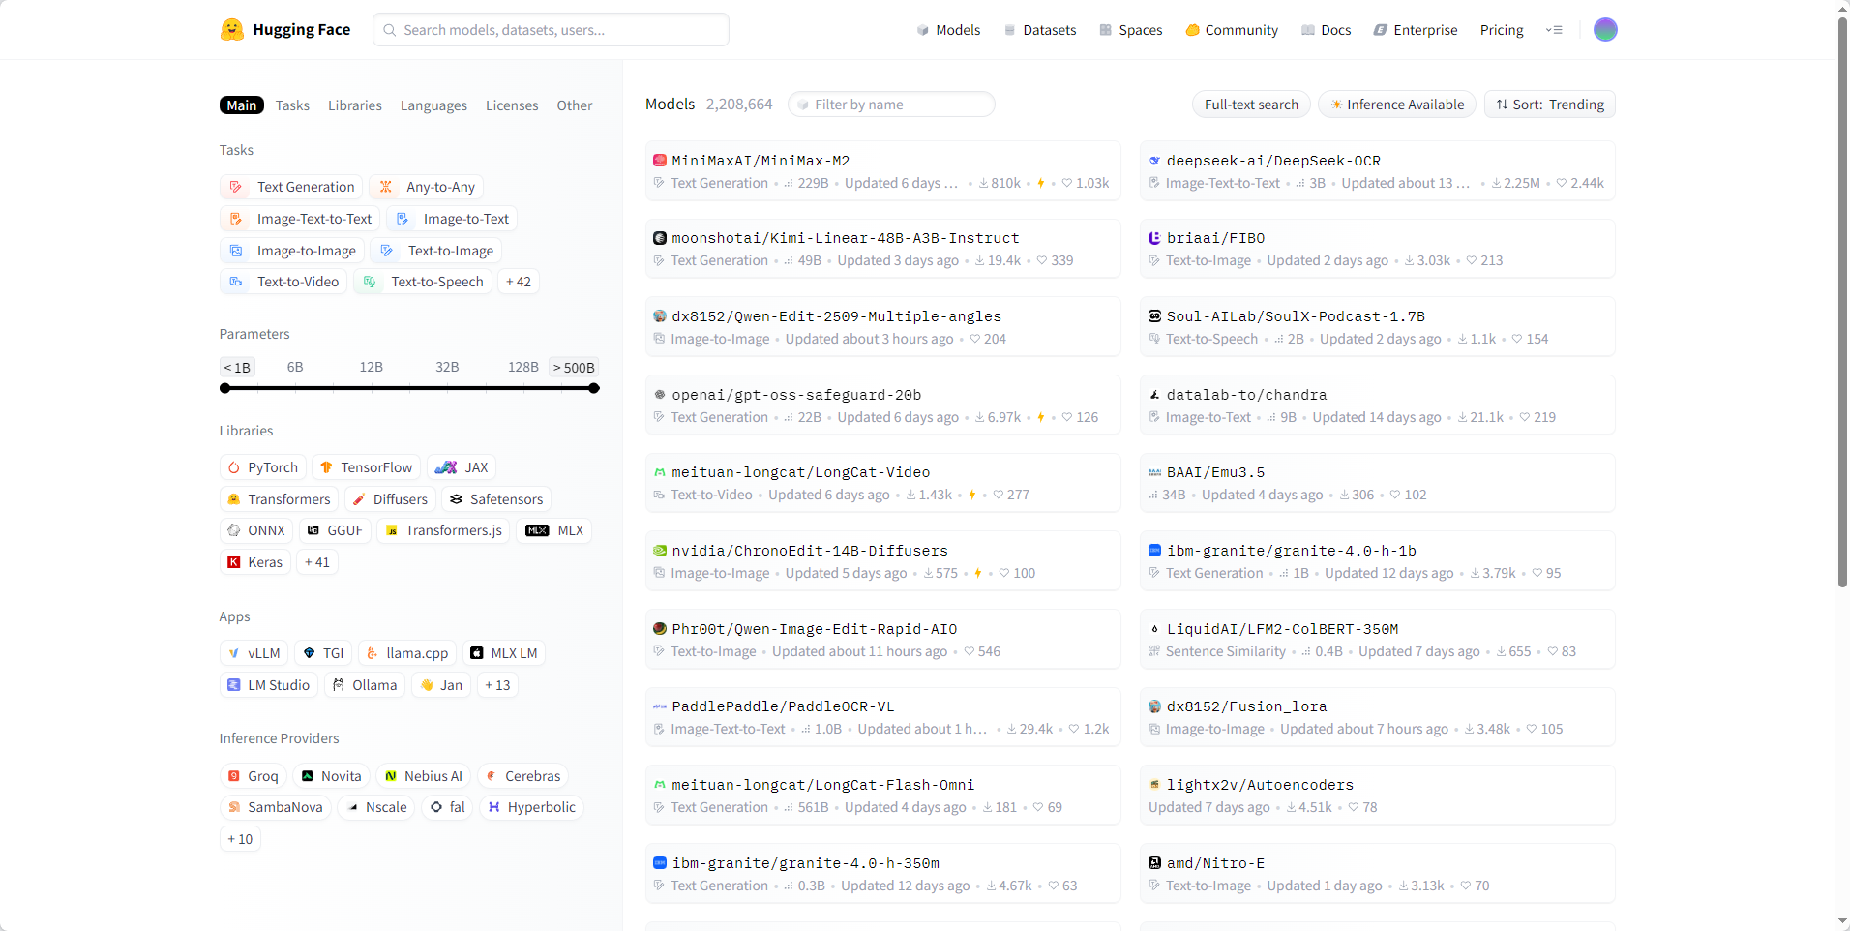Filter by llama.cpp app
1850x931 pixels.
tap(407, 653)
